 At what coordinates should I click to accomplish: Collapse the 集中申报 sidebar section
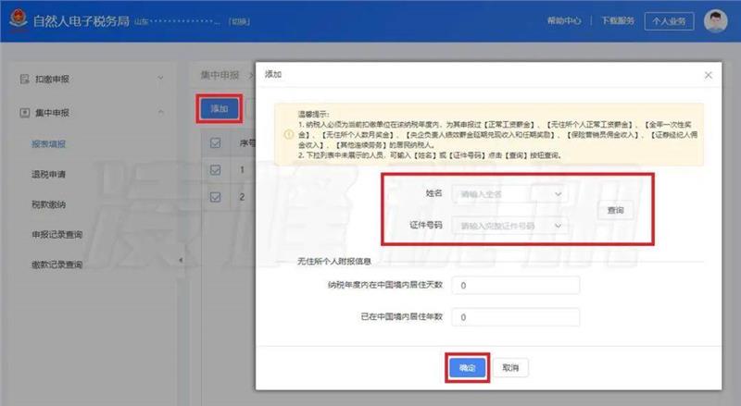160,113
